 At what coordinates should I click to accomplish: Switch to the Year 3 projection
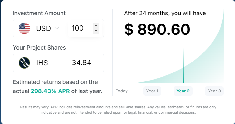214,91
